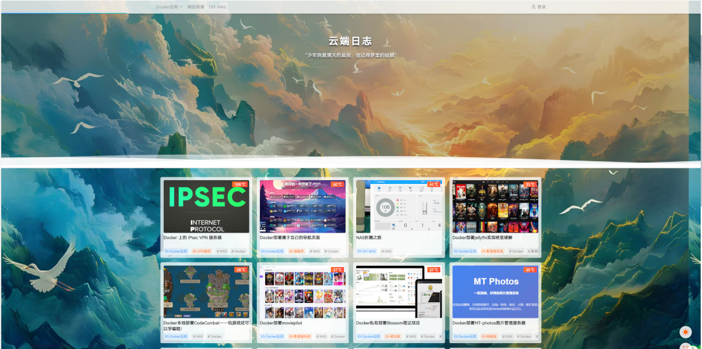The image size is (702, 349).
Task: Click # NAS tag under moviepilot article
Action: tap(322, 337)
